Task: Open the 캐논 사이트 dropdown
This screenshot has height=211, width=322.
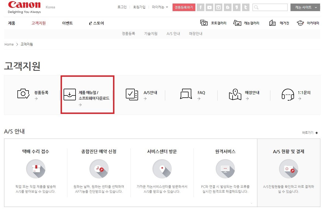Action: [x=305, y=7]
